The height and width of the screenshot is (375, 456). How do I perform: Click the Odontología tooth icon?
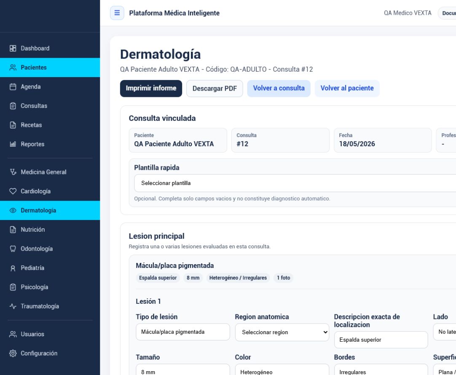(x=13, y=249)
